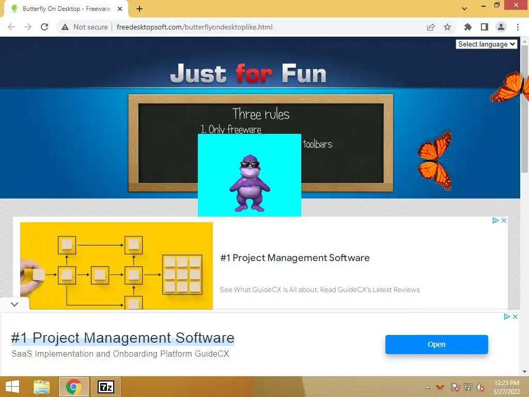The width and height of the screenshot is (529, 397).
Task: Click the Just for Fun banner title
Action: pyautogui.click(x=248, y=73)
